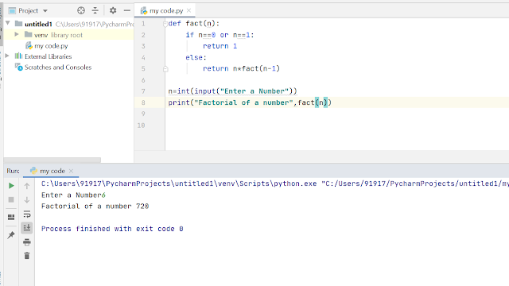Click the Stop process square icon
The image size is (509, 286).
pos(11,199)
